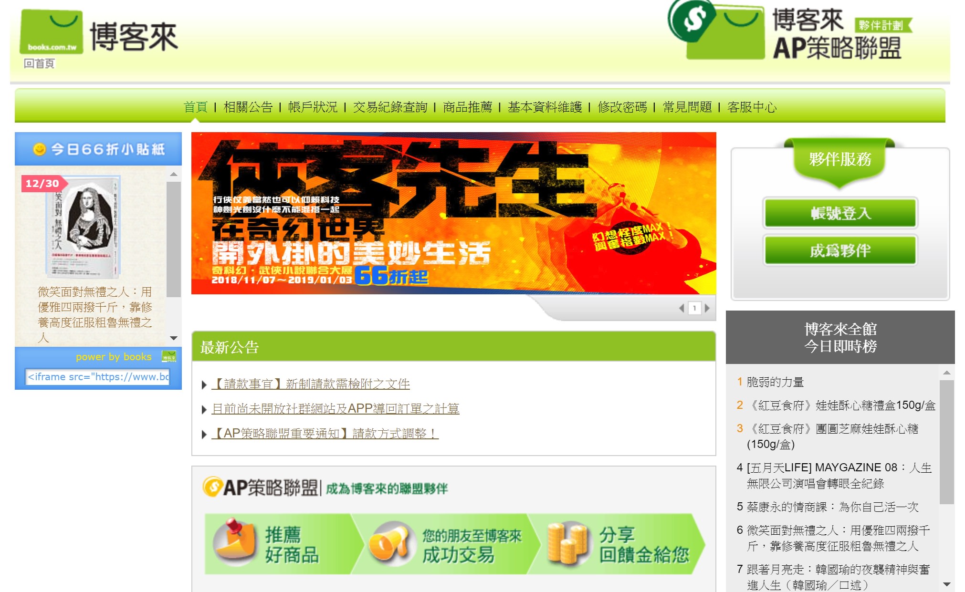Click the smiley icon in 今日66折小貼紙 header
965x592 pixels.
point(39,149)
